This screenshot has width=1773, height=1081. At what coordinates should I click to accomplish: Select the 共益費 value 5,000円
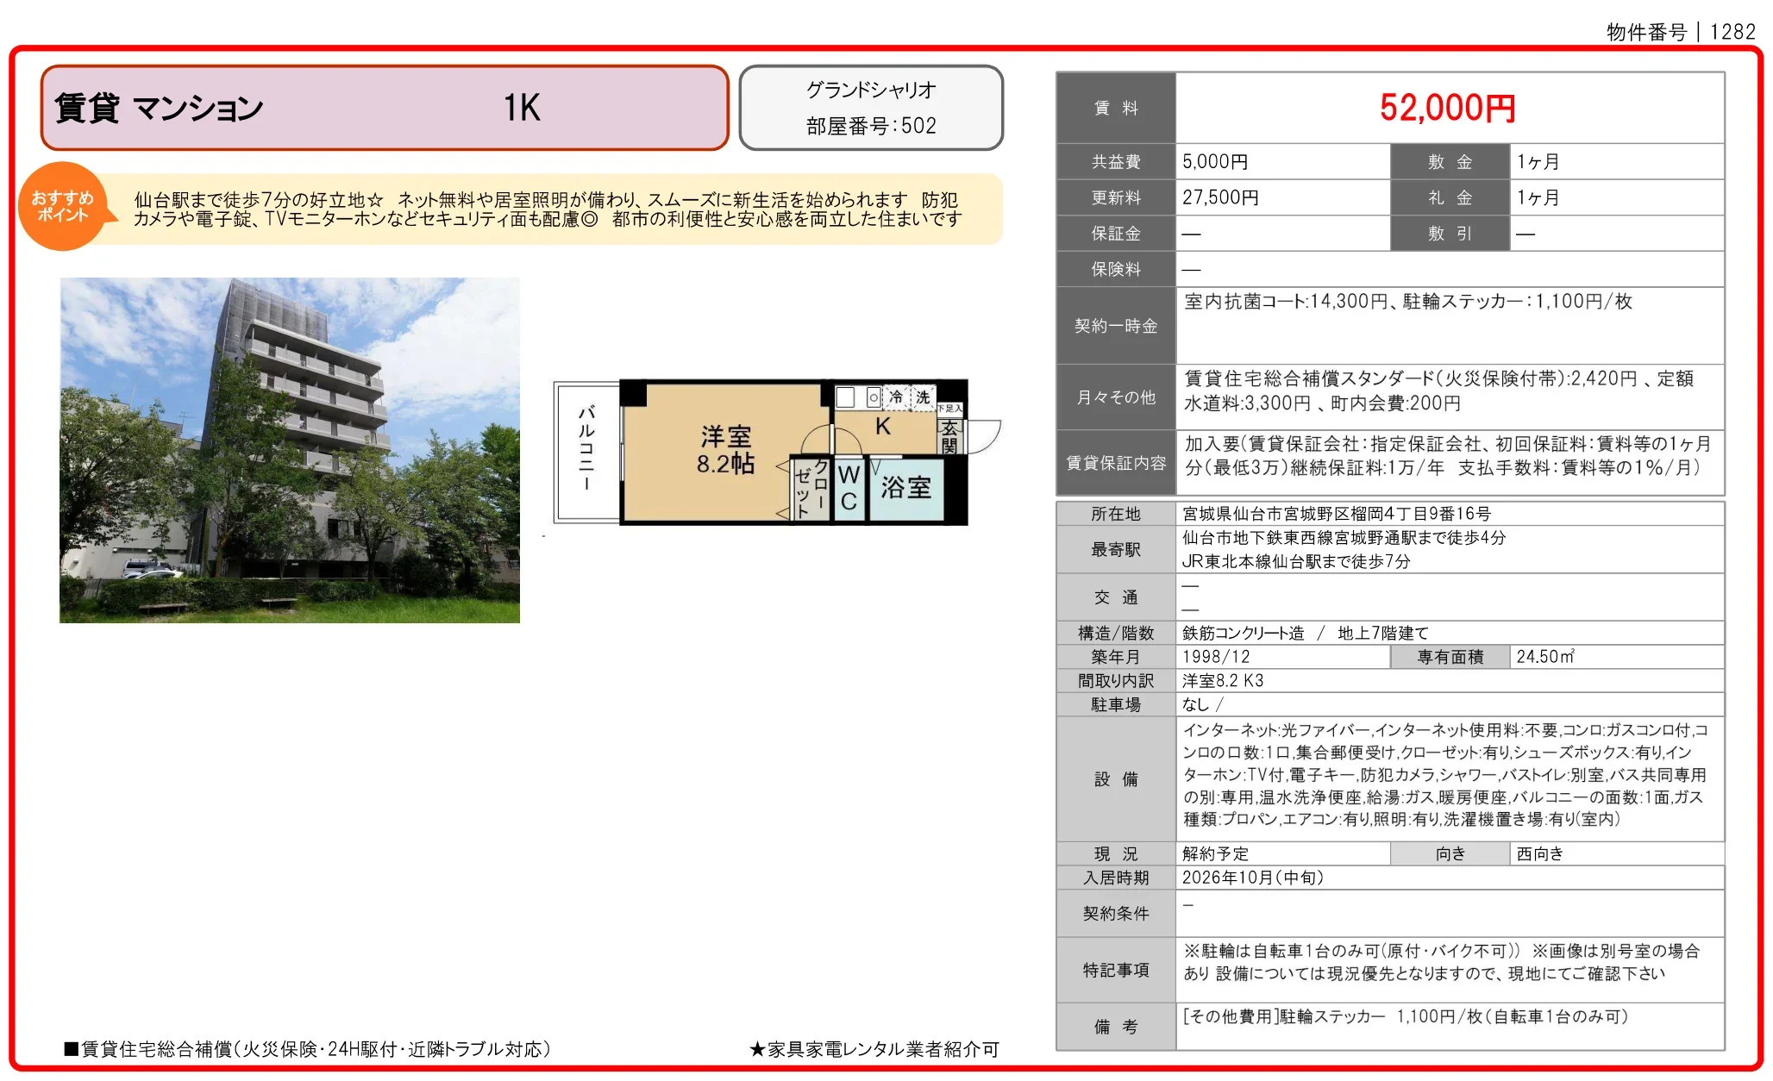pyautogui.click(x=1215, y=161)
